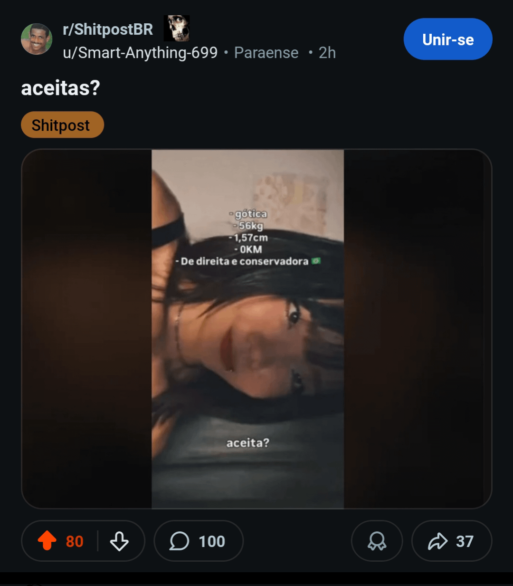Tap the share arrow icon
This screenshot has width=513, height=586.
[x=437, y=541]
